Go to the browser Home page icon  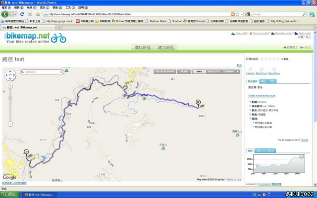[x=38, y=14]
